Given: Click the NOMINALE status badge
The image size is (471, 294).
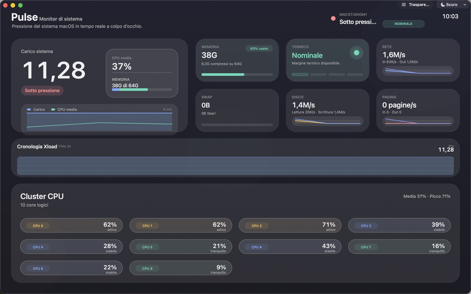Looking at the screenshot, I should (x=403, y=24).
